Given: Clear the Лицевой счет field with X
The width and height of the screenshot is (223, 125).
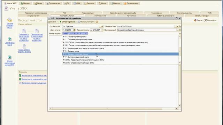Looking at the screenshot, I should [178, 26].
